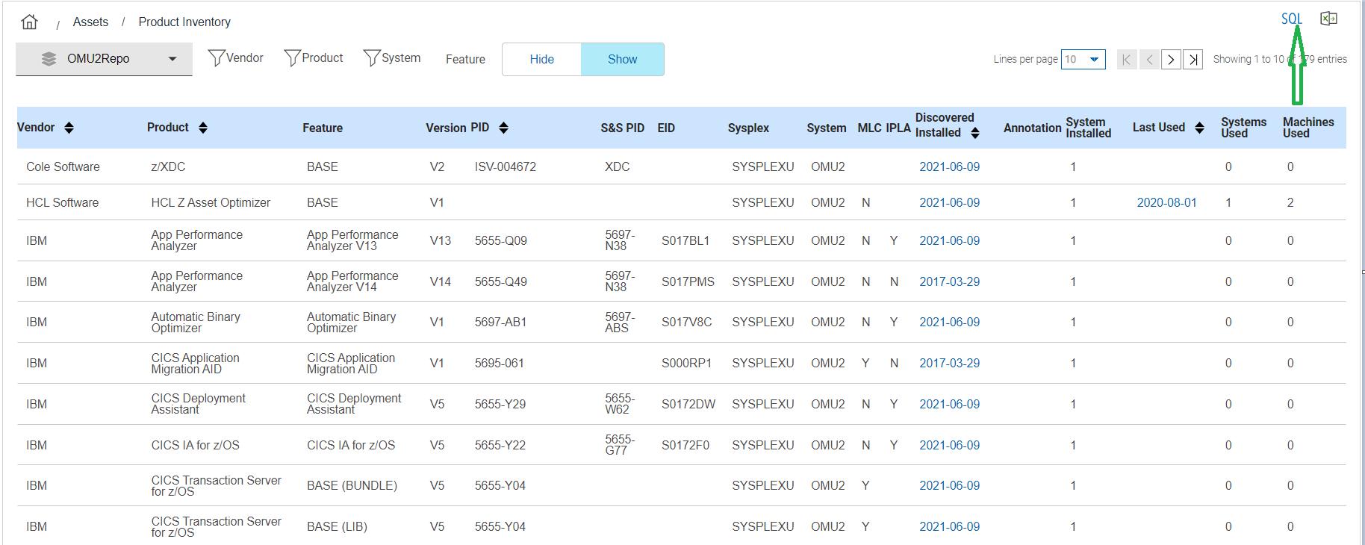Open the Product filter funnel
1365x545 pixels.
coord(293,58)
